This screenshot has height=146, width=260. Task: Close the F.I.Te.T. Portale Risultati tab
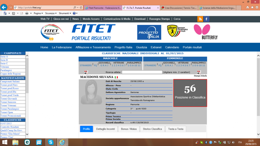pyautogui.click(x=158, y=8)
